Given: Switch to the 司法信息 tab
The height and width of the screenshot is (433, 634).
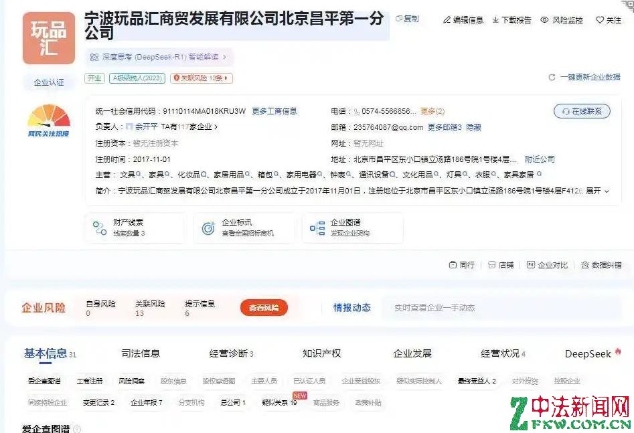Looking at the screenshot, I should click(141, 354).
